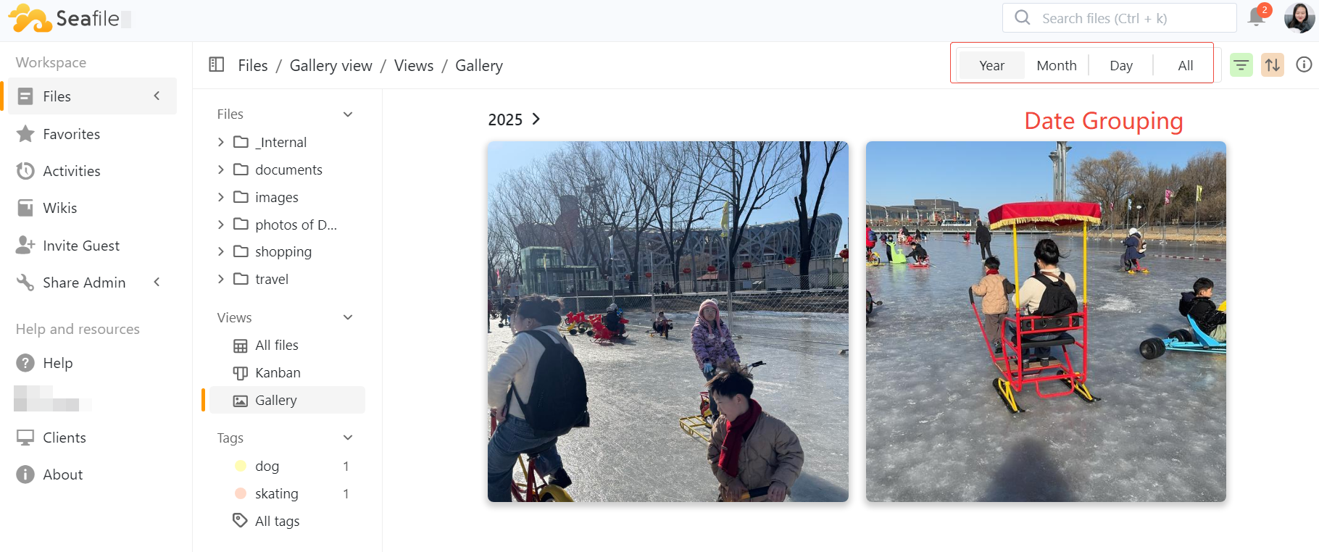This screenshot has height=552, width=1319.
Task: Toggle the side panel icon beside Files breadcrumb
Action: 217,64
